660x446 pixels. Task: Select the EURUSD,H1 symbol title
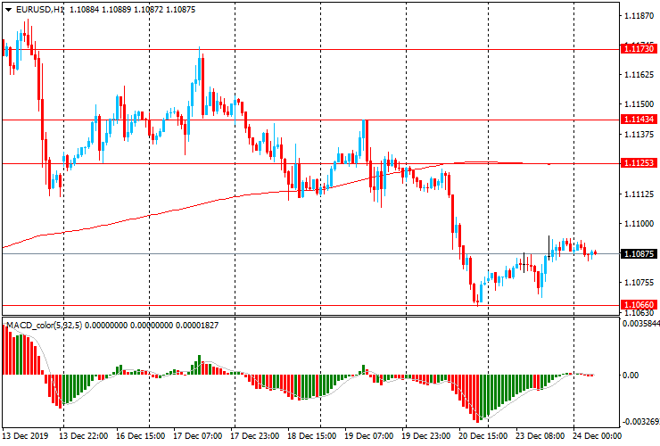click(39, 10)
